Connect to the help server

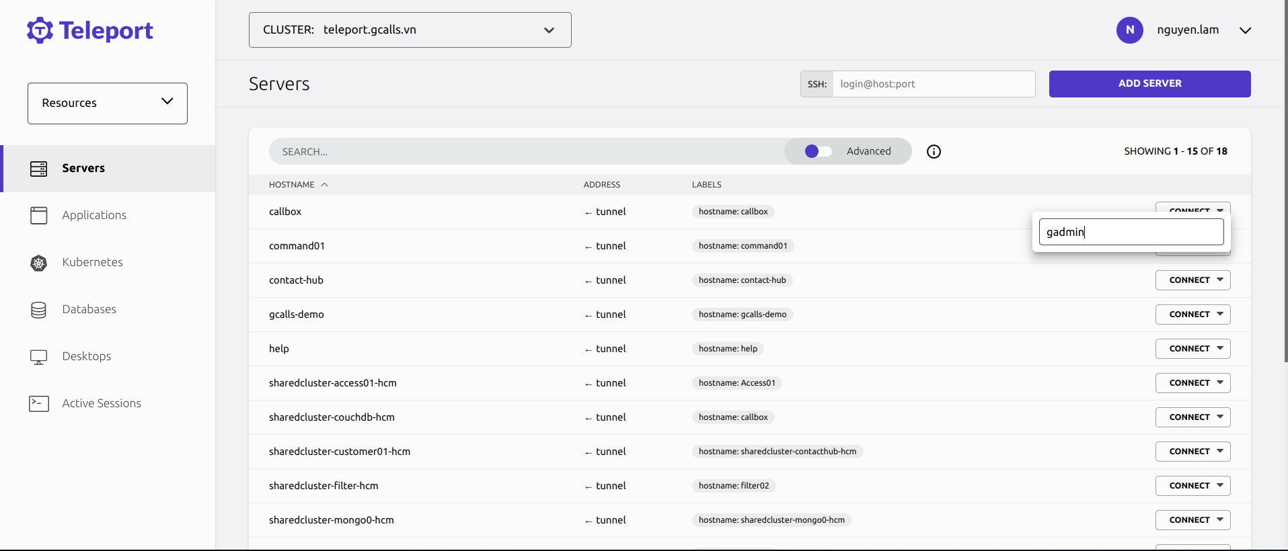(1192, 349)
